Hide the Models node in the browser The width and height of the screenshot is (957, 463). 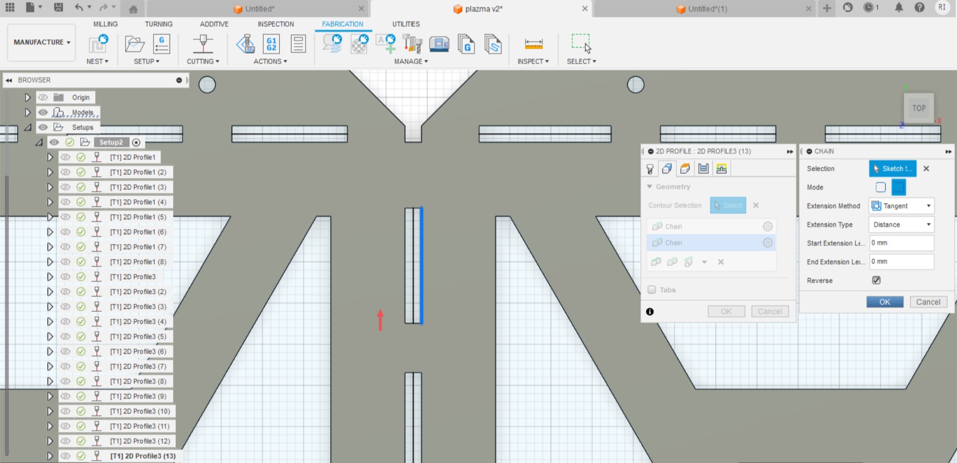point(43,113)
